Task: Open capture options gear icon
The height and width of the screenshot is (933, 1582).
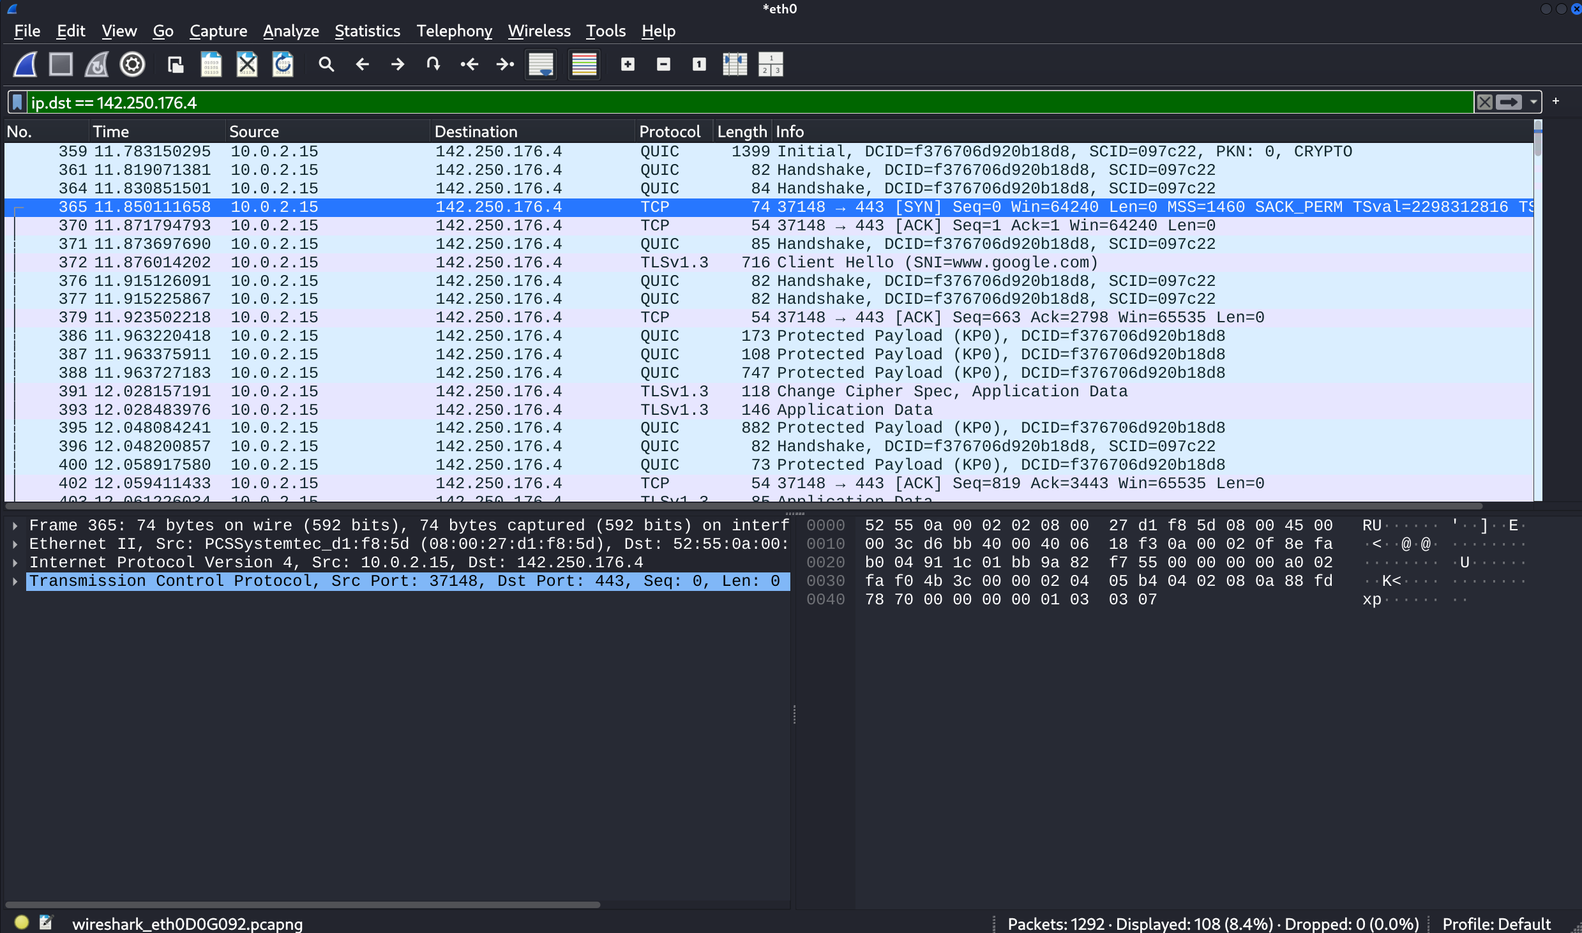Action: click(132, 64)
